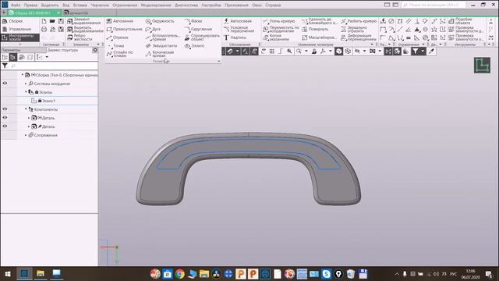Expand the first (+)Деталь node

29,118
